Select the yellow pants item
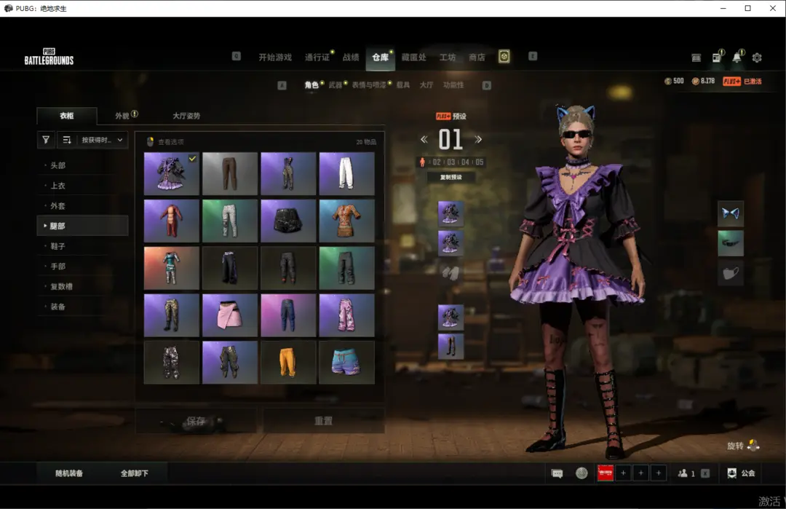The width and height of the screenshot is (786, 509). [x=288, y=362]
